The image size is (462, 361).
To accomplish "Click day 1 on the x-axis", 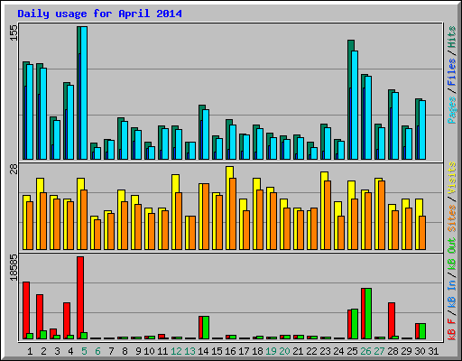I will click(30, 351).
